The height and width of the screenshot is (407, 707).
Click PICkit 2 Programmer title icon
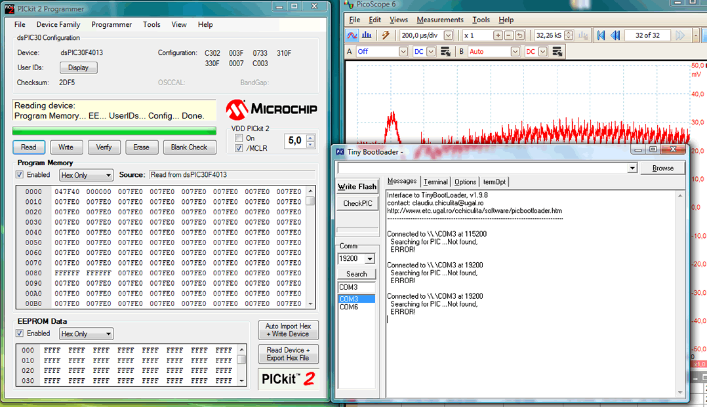[9, 9]
